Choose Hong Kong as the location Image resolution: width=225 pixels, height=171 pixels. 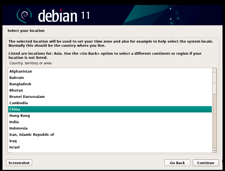click(110, 116)
